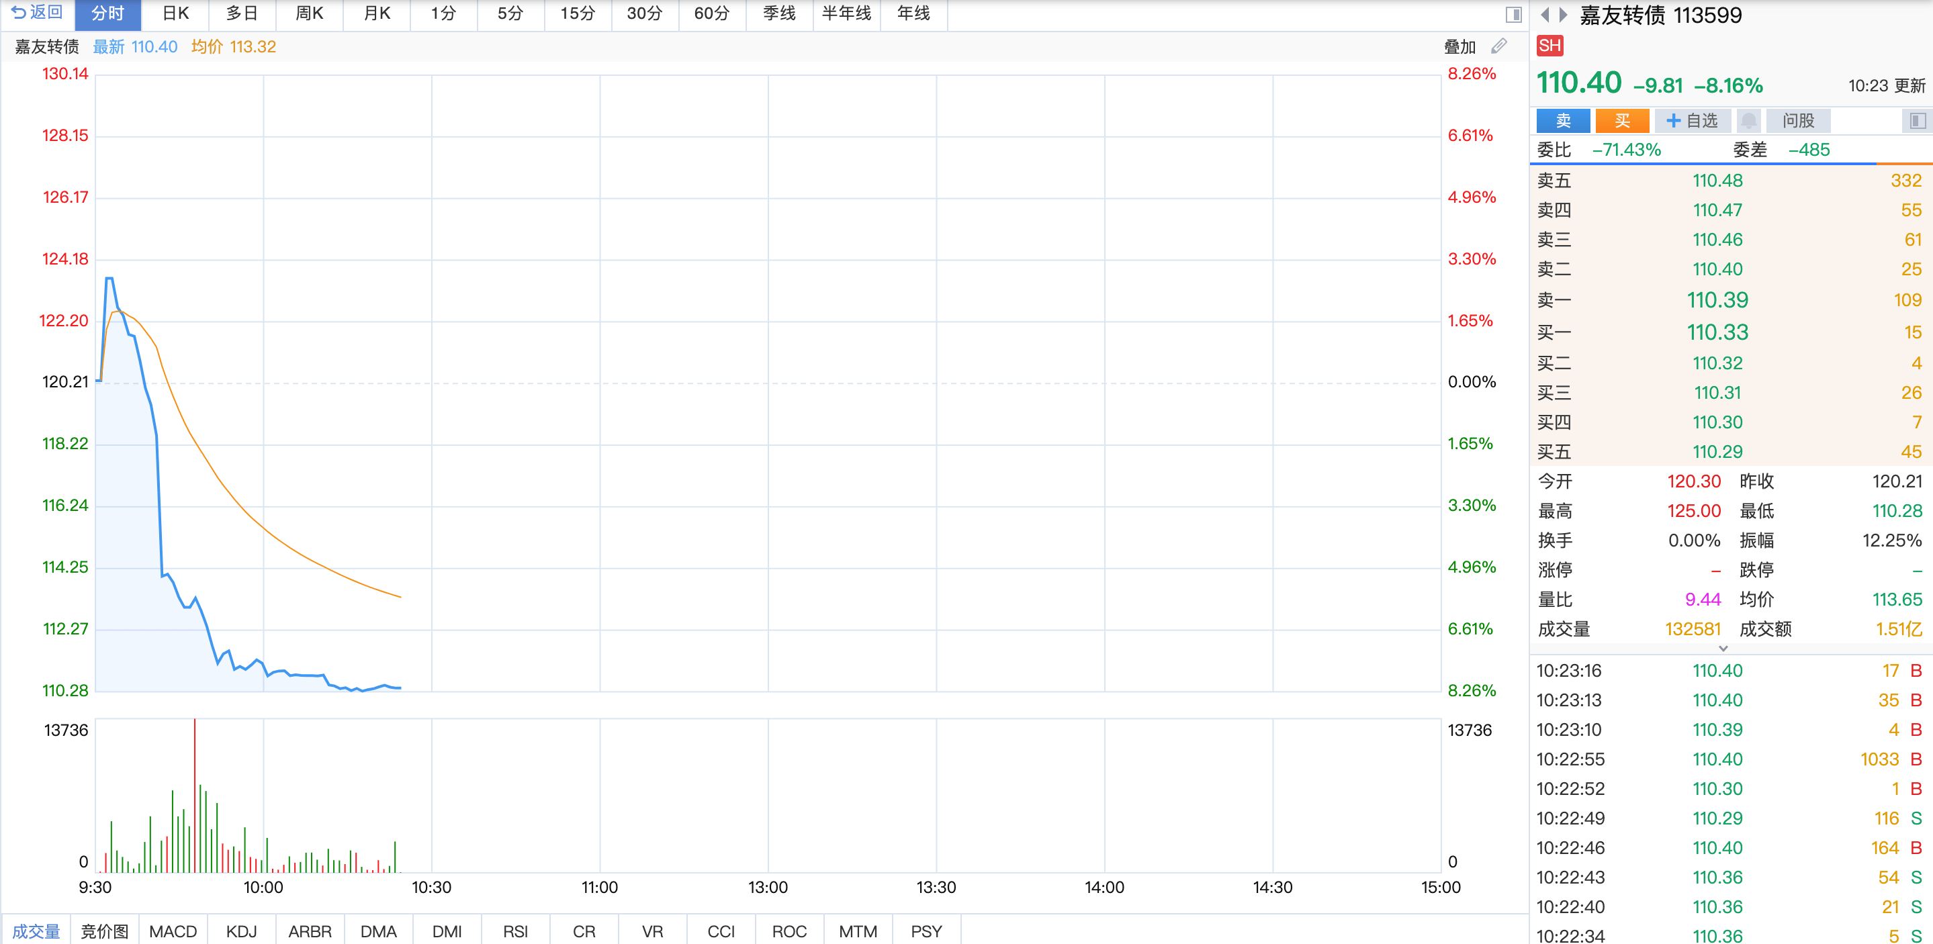
Task: Click 量比 value 9.44
Action: (1703, 600)
